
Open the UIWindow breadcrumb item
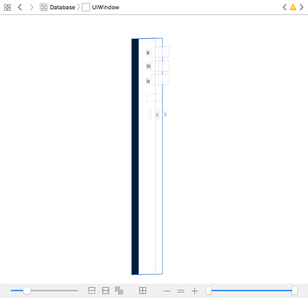pyautogui.click(x=105, y=8)
